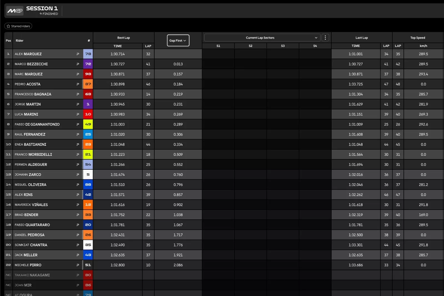Click the pit icon for Luca Marini
The height and width of the screenshot is (296, 444).
(x=78, y=114)
